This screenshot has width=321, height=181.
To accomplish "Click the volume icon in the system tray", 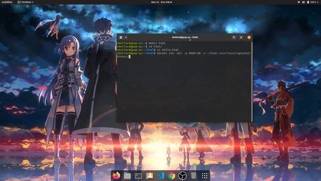I will (303, 2).
